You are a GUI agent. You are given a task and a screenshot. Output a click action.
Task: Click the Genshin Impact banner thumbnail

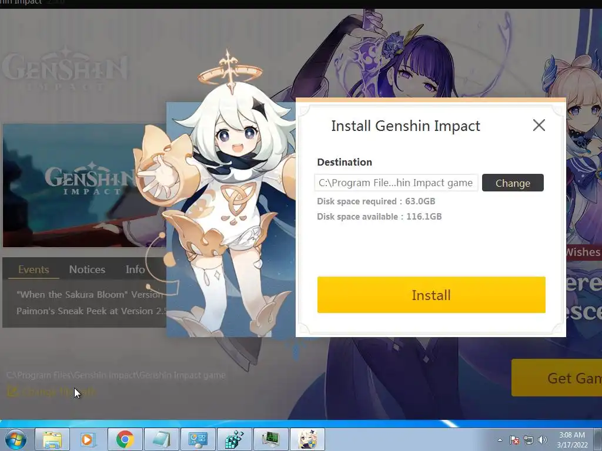point(85,185)
